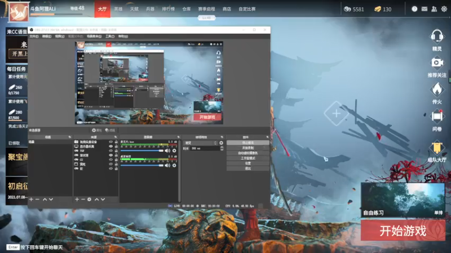451x253 pixels.
Task: Mute the 麦克风/Aux audio channel
Action: [x=167, y=151]
